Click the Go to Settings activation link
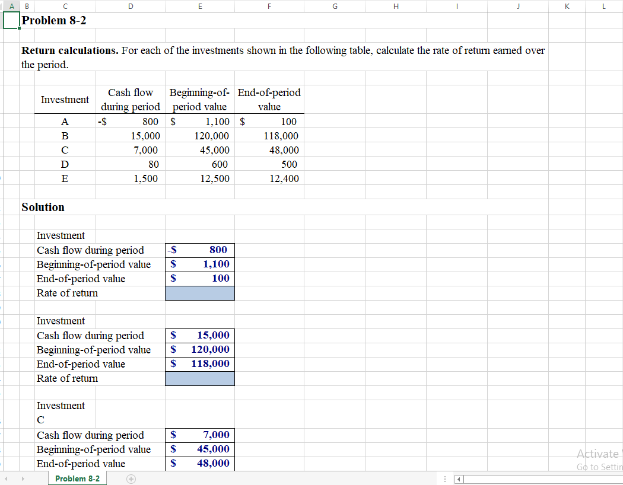Viewport: 623px width, 485px height. [599, 467]
